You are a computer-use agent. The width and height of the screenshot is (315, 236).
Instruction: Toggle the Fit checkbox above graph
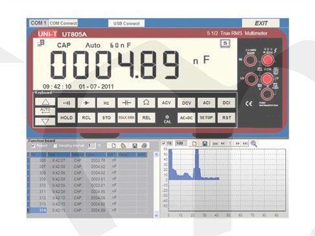163,143
